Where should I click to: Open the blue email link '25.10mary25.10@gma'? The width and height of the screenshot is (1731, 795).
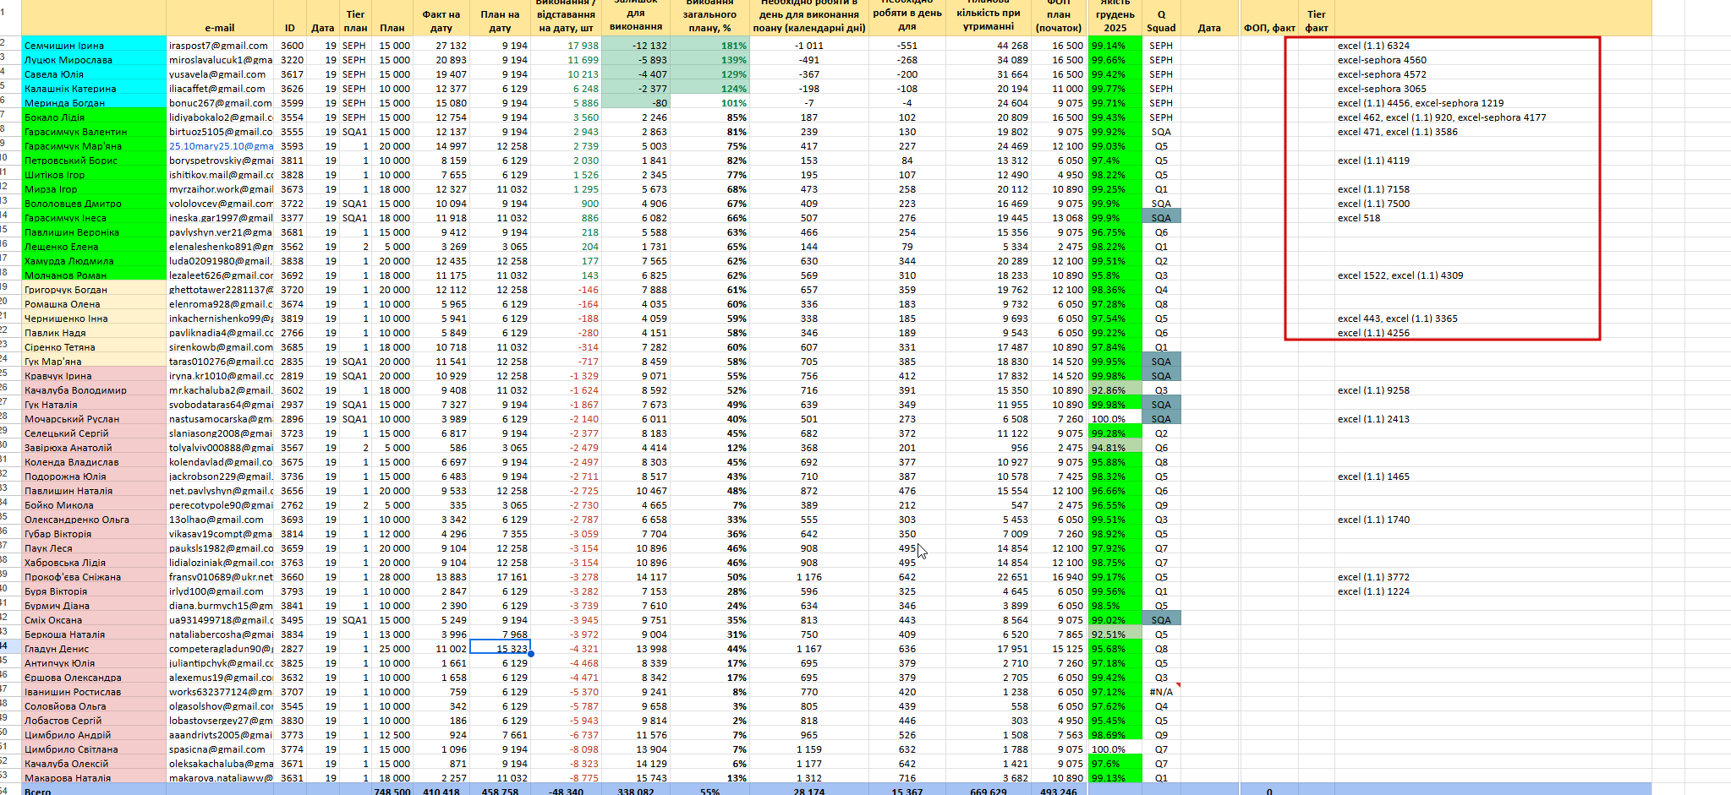[220, 146]
